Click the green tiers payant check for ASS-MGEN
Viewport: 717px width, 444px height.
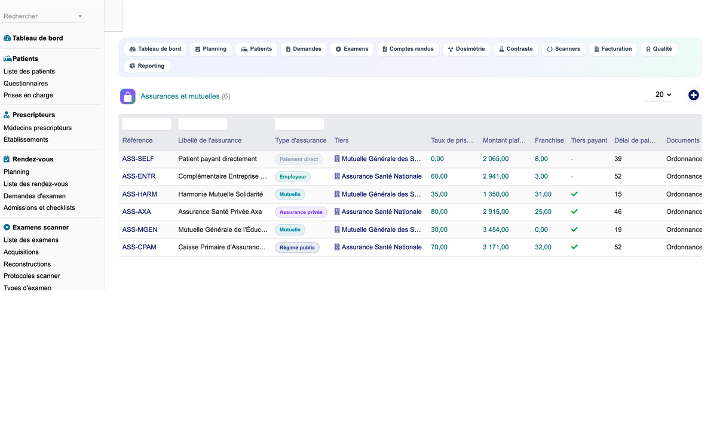tap(574, 229)
